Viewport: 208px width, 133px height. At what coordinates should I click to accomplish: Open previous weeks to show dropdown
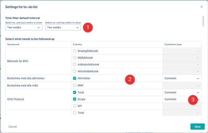(x=24, y=28)
